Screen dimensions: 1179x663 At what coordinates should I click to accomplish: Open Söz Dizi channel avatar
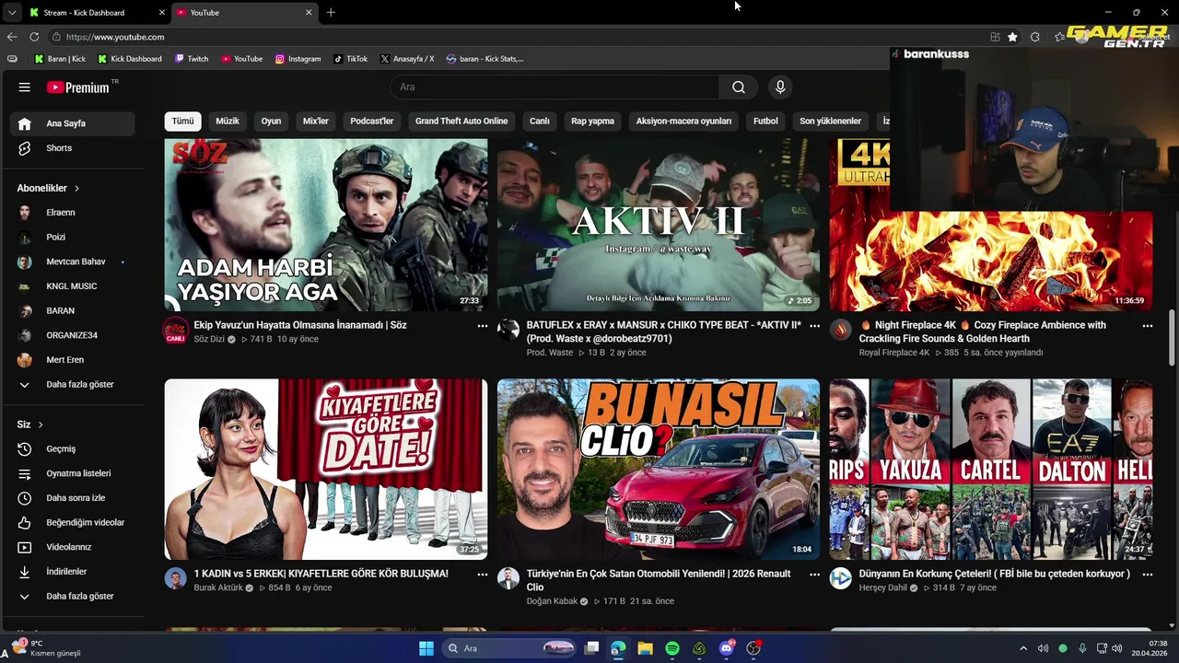coord(175,331)
